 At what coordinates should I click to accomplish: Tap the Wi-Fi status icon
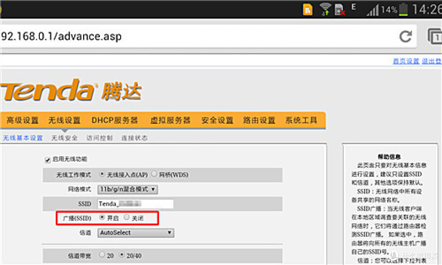(325, 9)
